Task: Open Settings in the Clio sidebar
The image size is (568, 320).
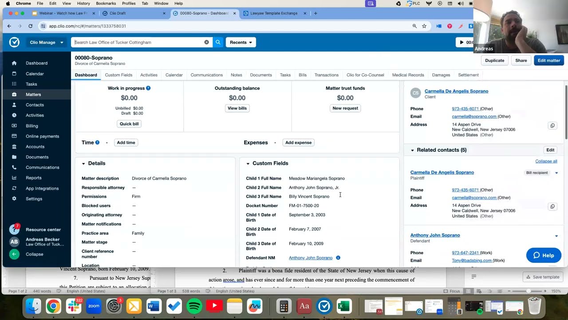Action: click(34, 199)
